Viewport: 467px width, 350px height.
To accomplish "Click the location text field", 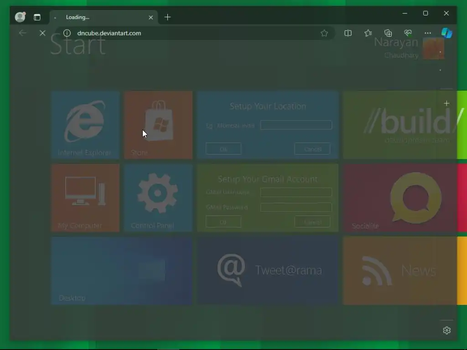I will 296,125.
